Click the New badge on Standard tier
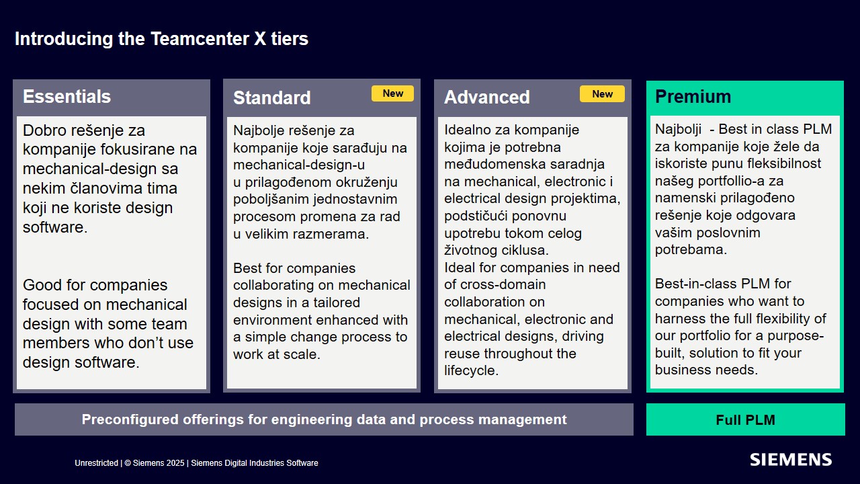Screen dimensions: 860x484 pyautogui.click(x=392, y=93)
